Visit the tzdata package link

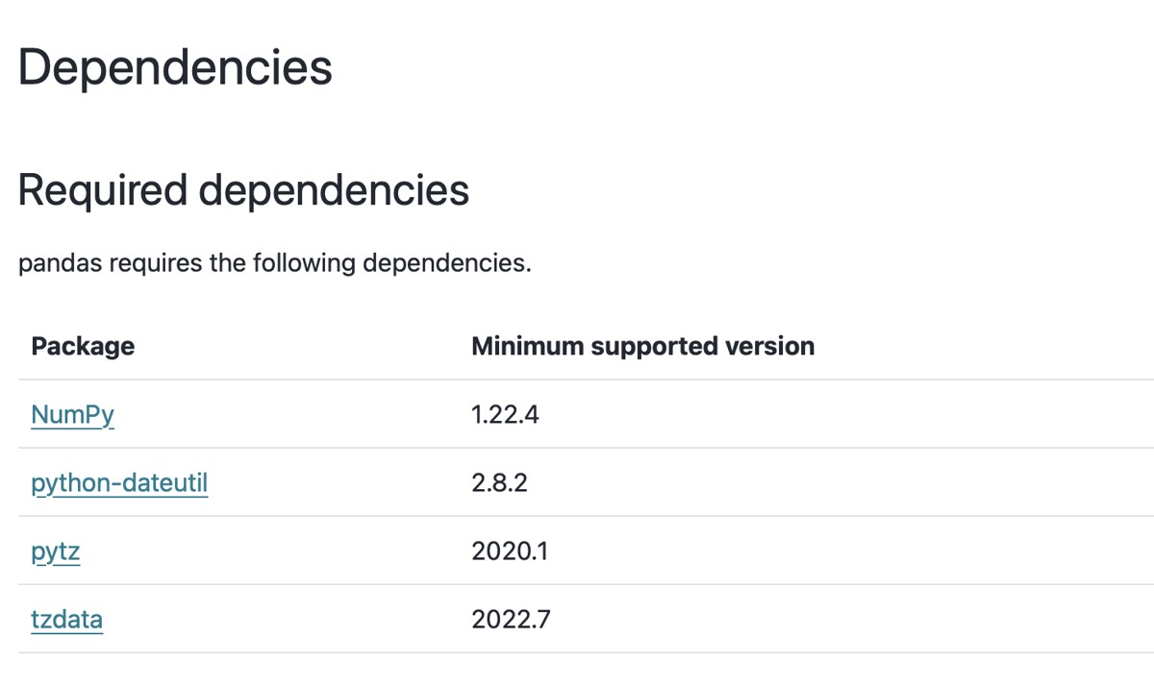66,620
